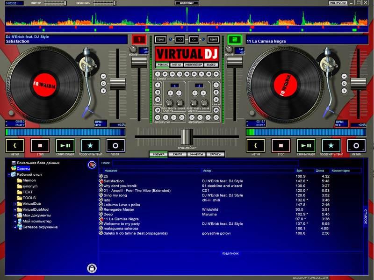The image size is (374, 280).
Task: Click the TV icon beside search field
Action: (x=92, y=164)
